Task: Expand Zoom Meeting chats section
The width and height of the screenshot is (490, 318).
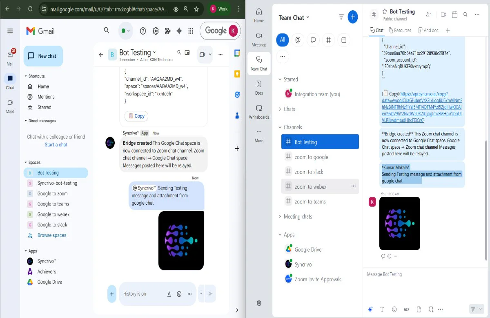Action: click(x=280, y=217)
